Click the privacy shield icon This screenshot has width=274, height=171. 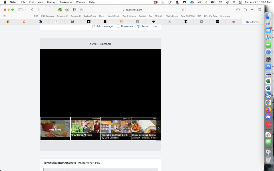tap(74, 10)
